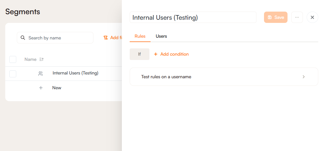Open the more options ellipsis menu
Screen dimensions: 320x151
click(297, 17)
